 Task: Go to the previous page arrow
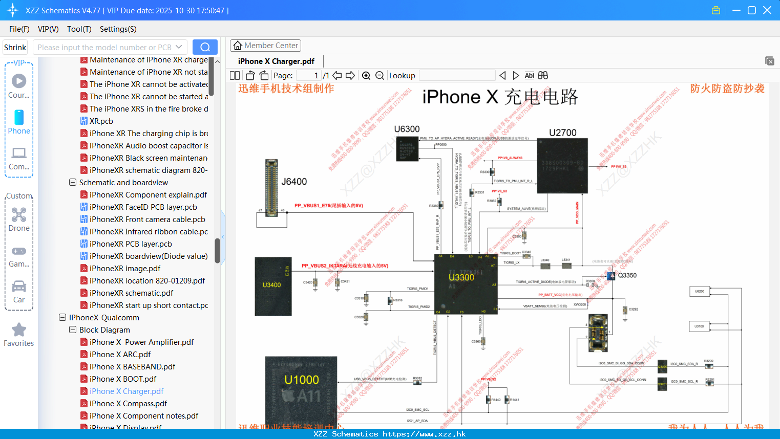(337, 75)
